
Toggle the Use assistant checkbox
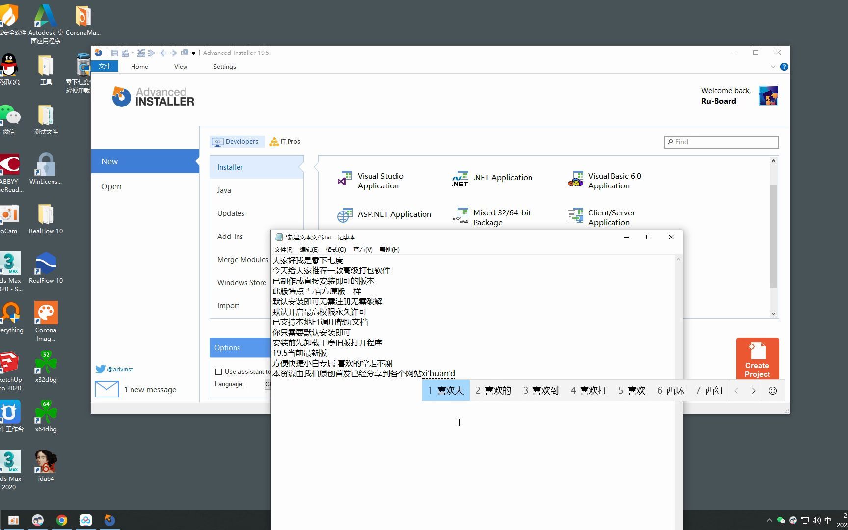(219, 372)
